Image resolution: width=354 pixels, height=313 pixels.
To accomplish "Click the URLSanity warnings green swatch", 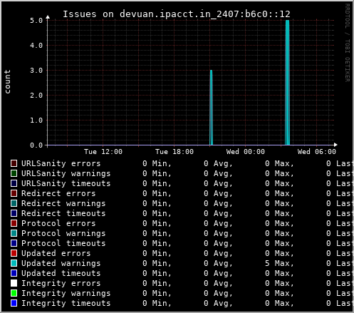I will click(14, 173).
